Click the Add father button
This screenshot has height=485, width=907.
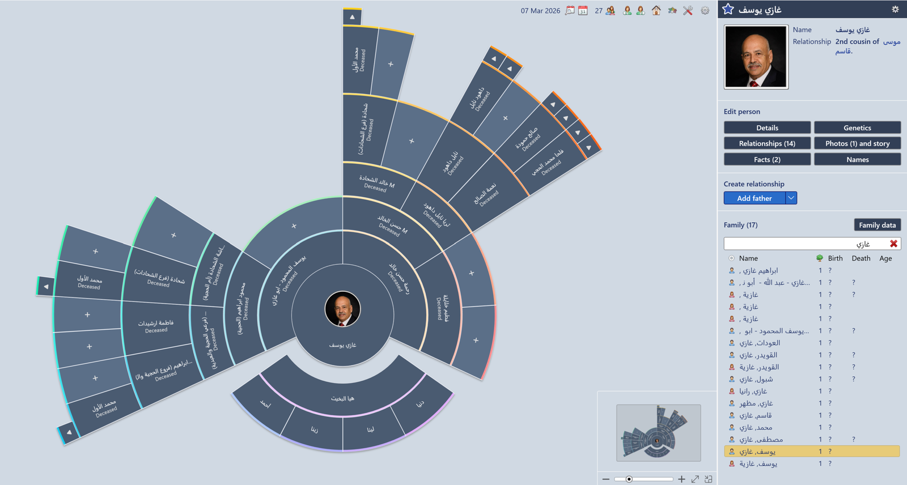coord(754,198)
